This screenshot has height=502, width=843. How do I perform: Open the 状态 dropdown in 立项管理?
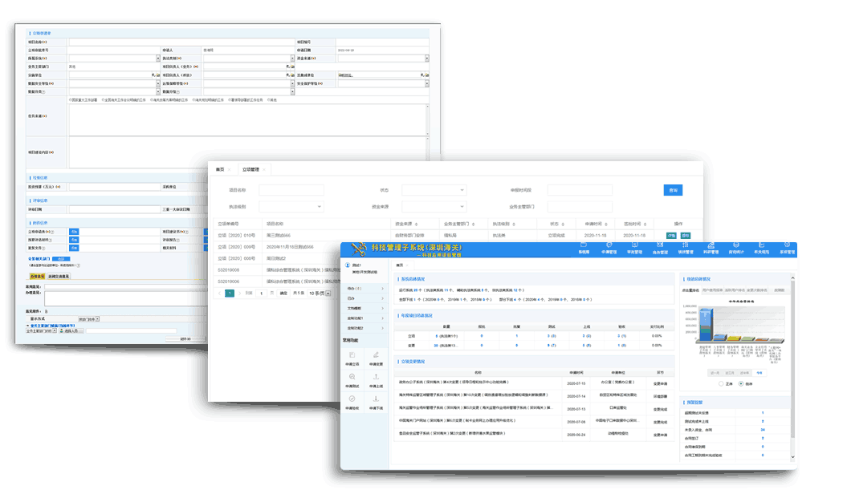click(434, 190)
